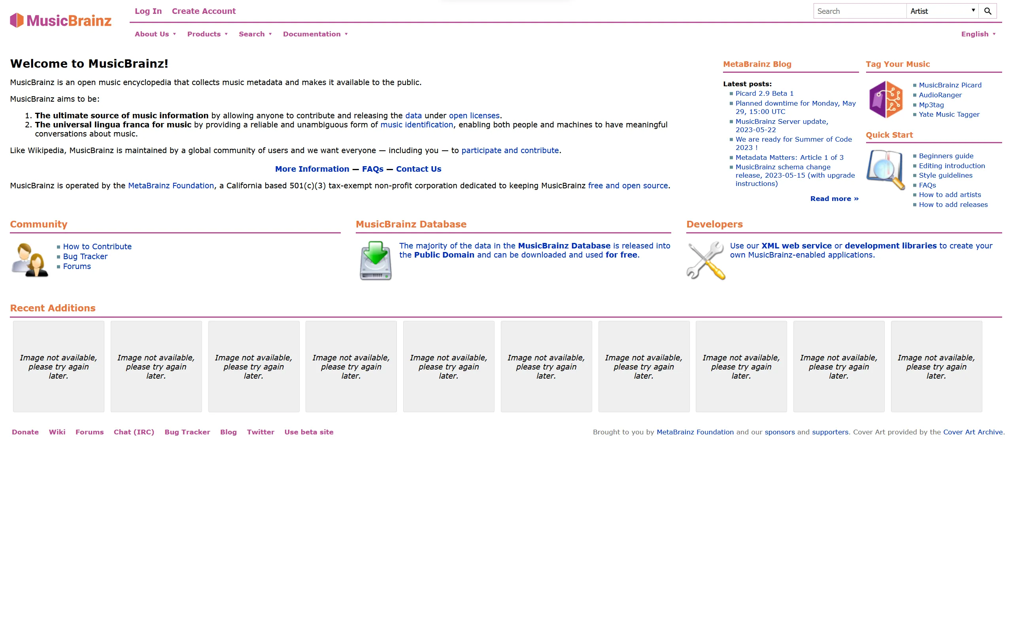Click the database download green arrow icon

376,260
